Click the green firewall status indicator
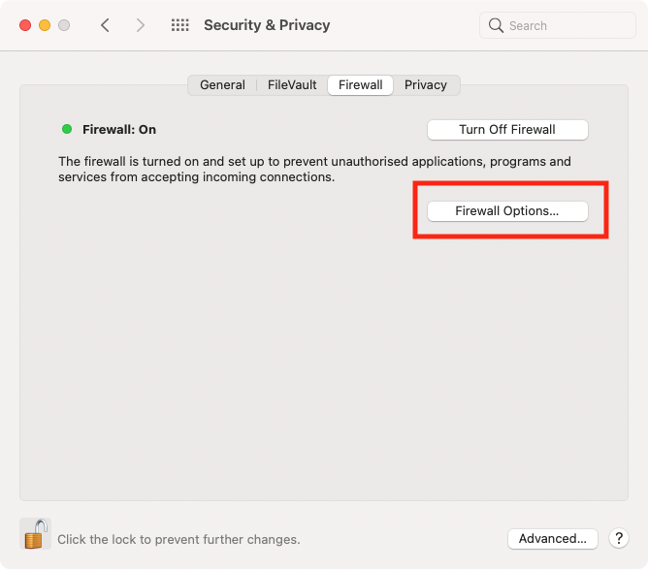This screenshot has width=648, height=569. point(67,129)
